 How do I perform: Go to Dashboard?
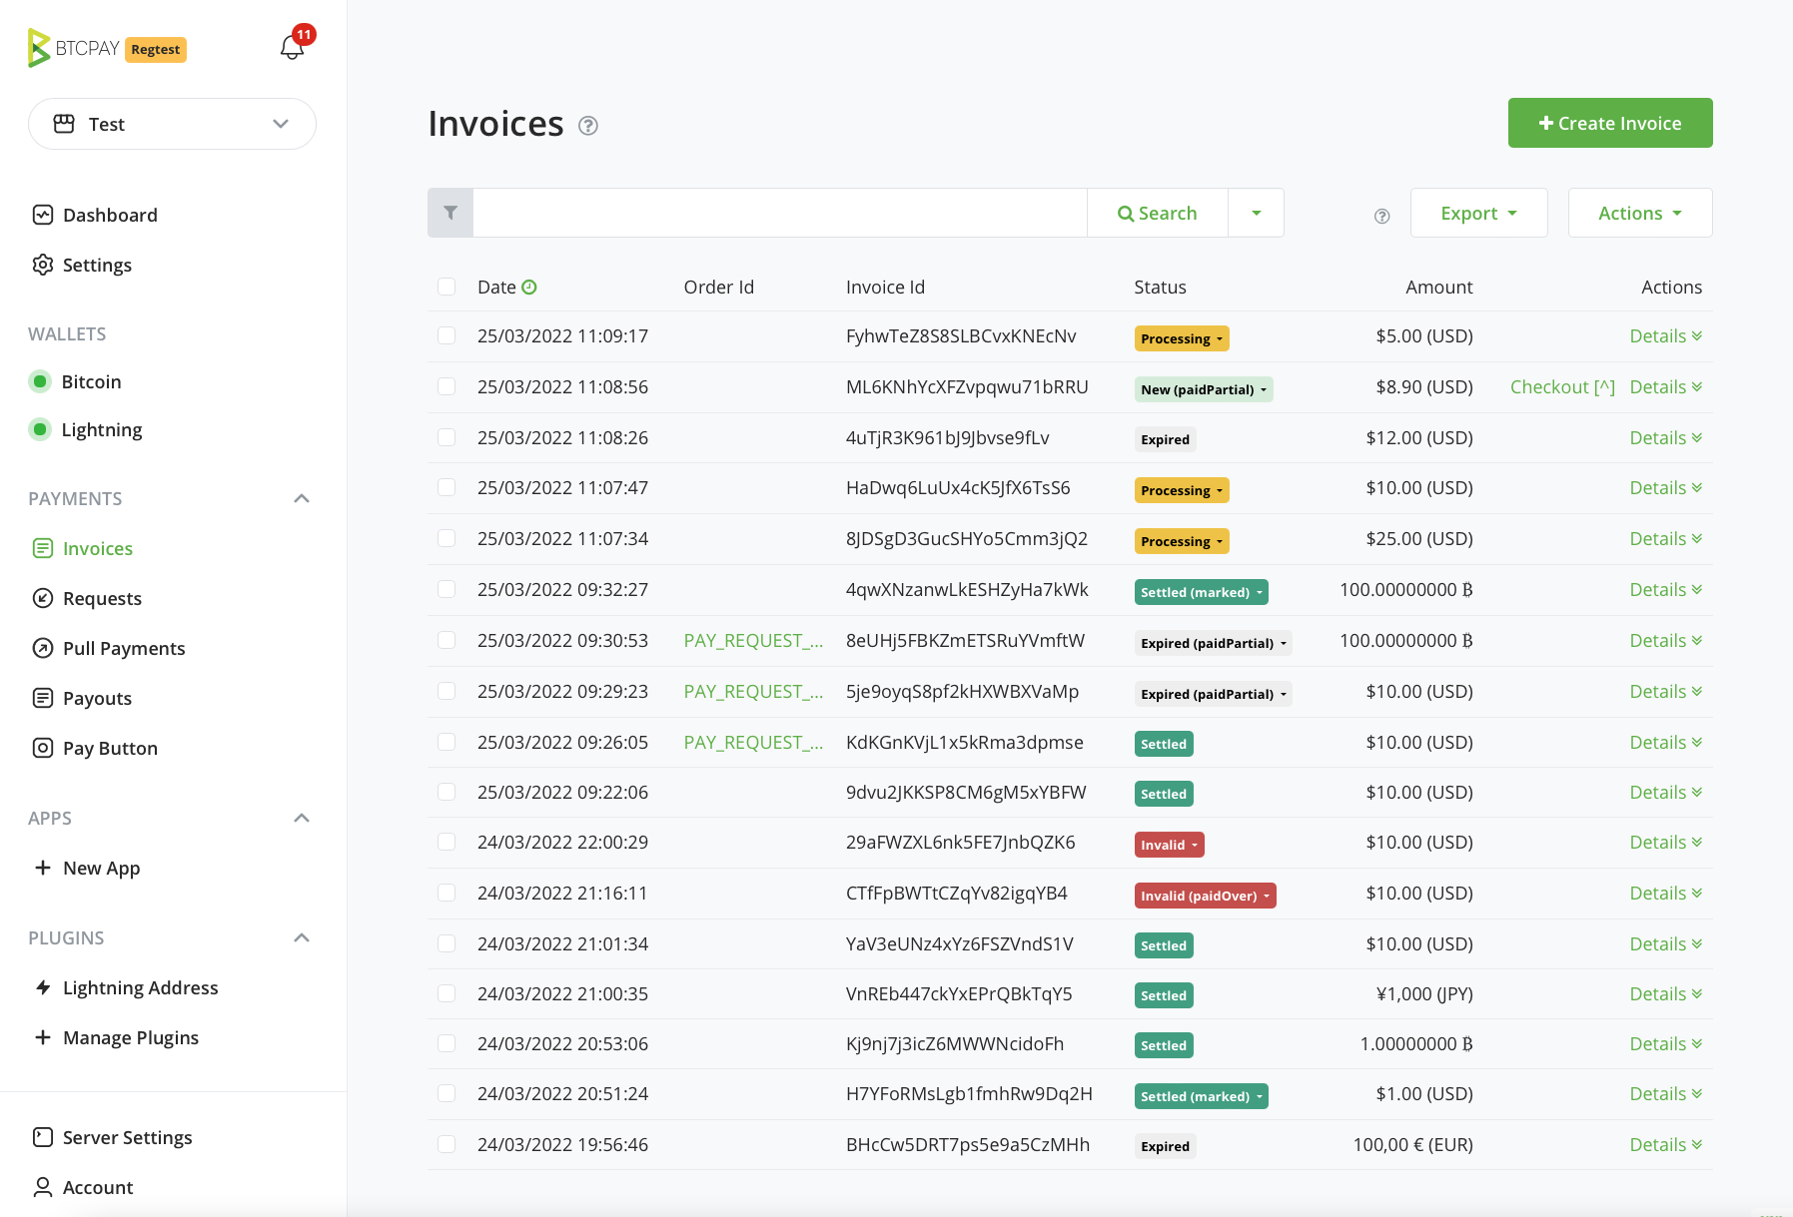point(110,215)
